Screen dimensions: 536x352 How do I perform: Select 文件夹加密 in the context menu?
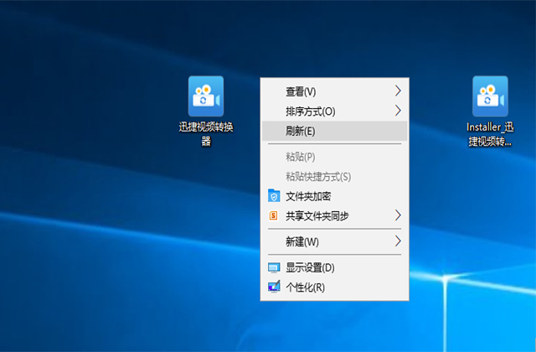(x=335, y=196)
